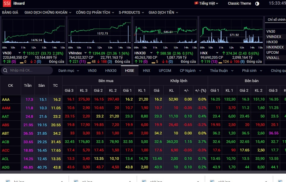Image resolution: width=286 pixels, height=182 pixels.
Task: Open the BẢNG GIÁ menu
Action: coord(10,12)
